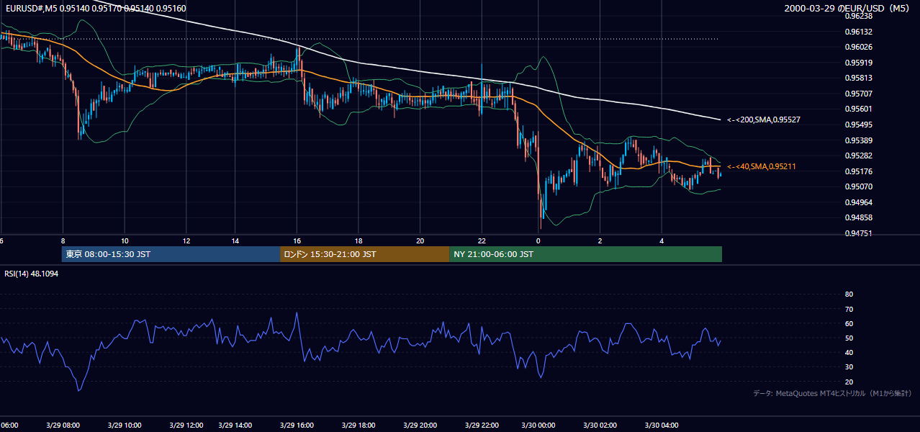Click the 0.95707 price axis label
920x432 pixels.
858,94
